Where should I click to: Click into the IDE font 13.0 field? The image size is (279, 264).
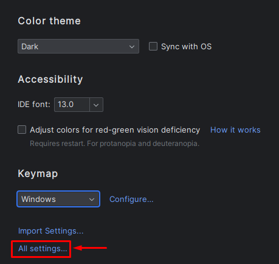tap(72, 105)
